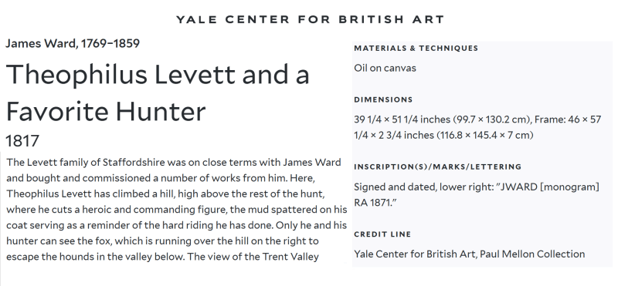The width and height of the screenshot is (618, 286).
Task: Click the title Theophilus Levett and a Favorite Hunter
Action: coord(158,93)
